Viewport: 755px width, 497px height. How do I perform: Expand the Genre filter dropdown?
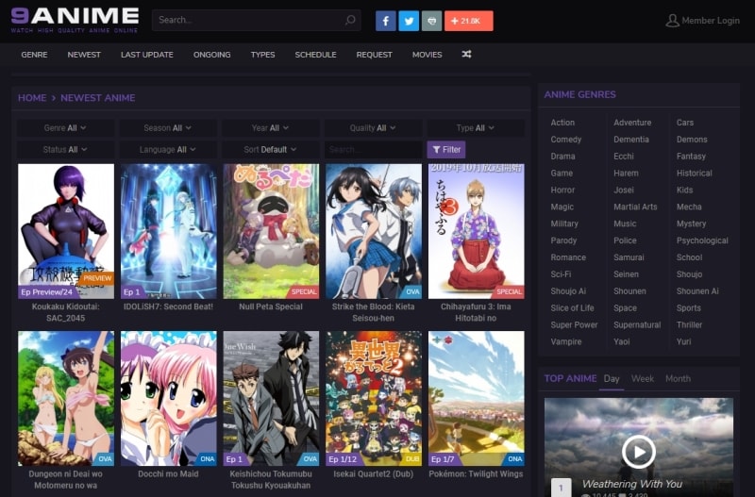[64, 127]
